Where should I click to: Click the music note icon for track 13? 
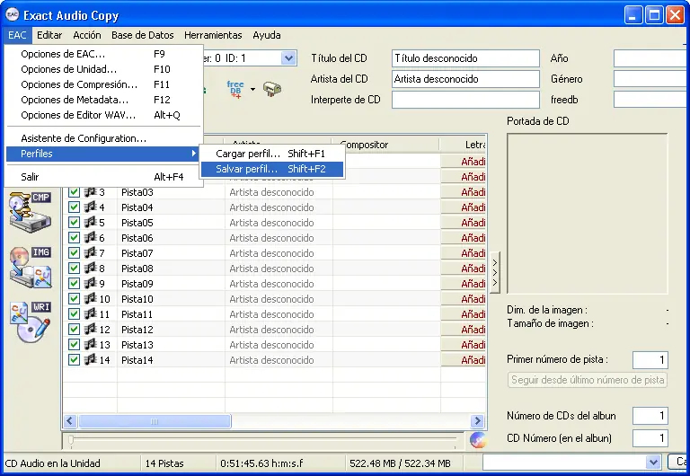tap(90, 345)
